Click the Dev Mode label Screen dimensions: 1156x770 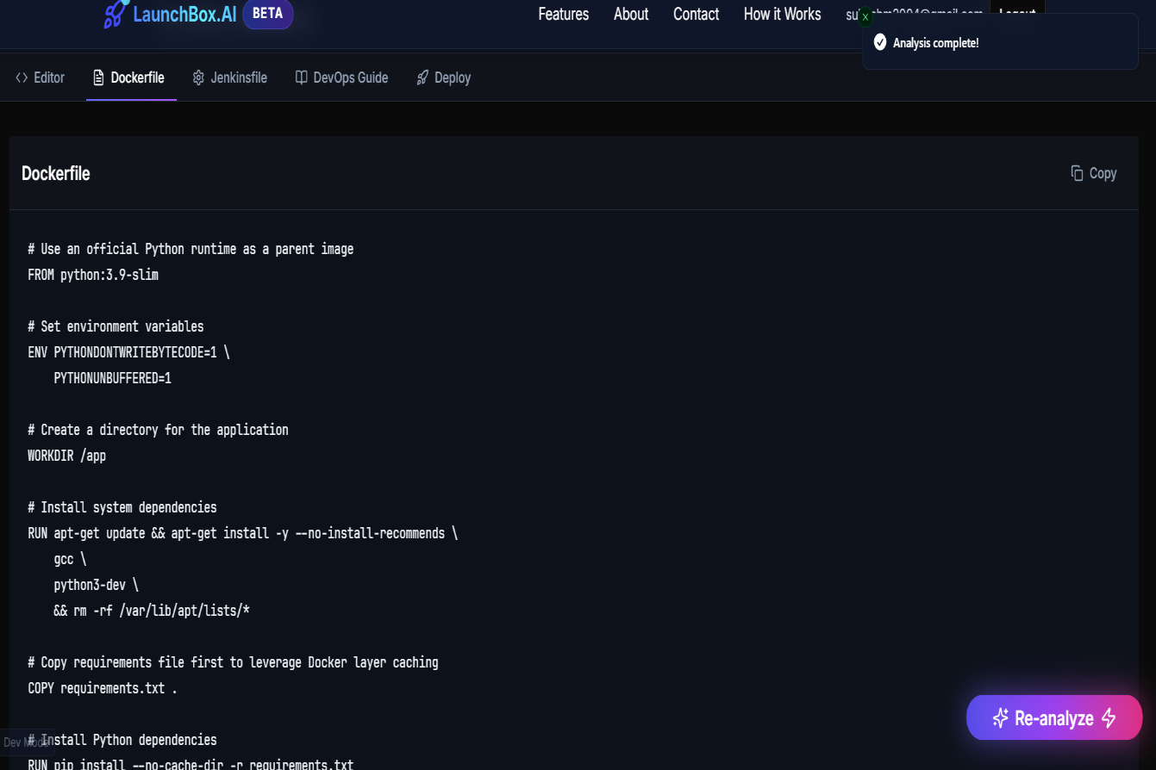click(x=26, y=742)
